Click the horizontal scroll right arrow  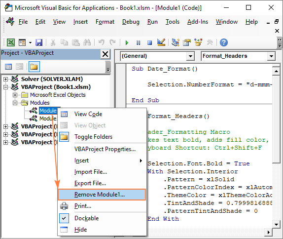pos(269,232)
